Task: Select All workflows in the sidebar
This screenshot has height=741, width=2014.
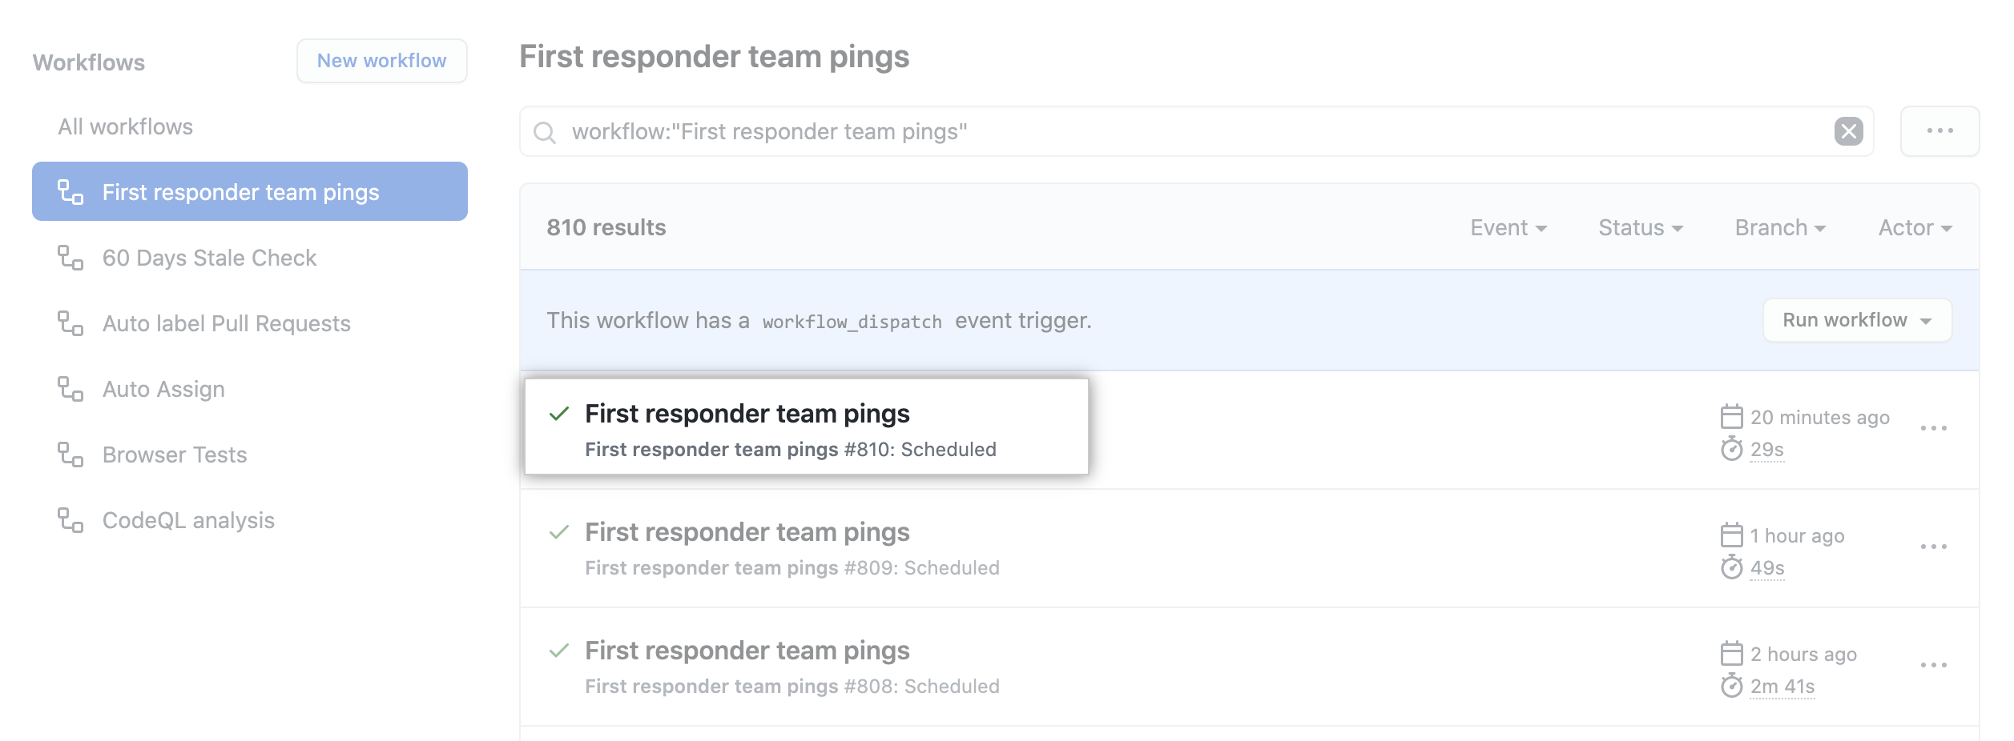Action: 124,126
